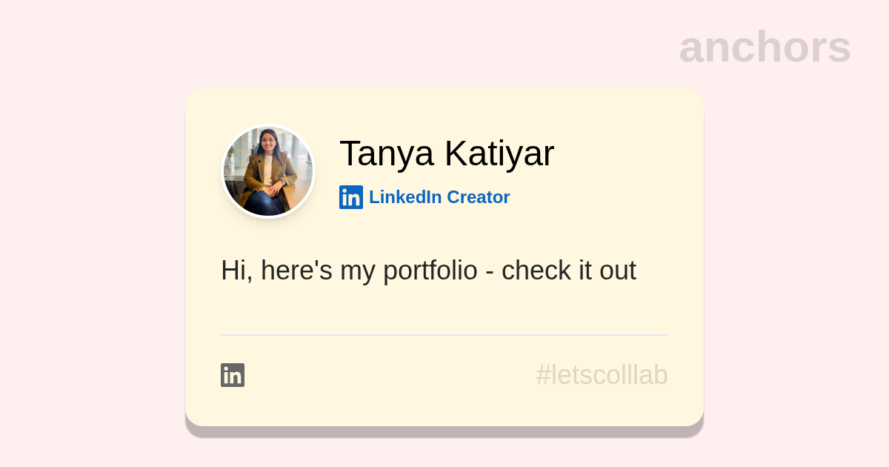This screenshot has width=889, height=467.
Task: Open the gray LinkedIn icon at card bottom
Action: tap(233, 375)
